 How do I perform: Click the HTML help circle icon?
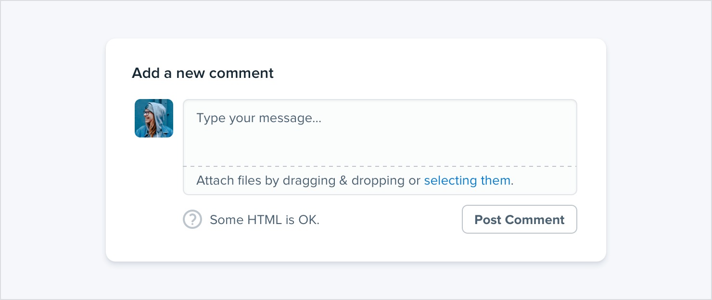point(192,220)
